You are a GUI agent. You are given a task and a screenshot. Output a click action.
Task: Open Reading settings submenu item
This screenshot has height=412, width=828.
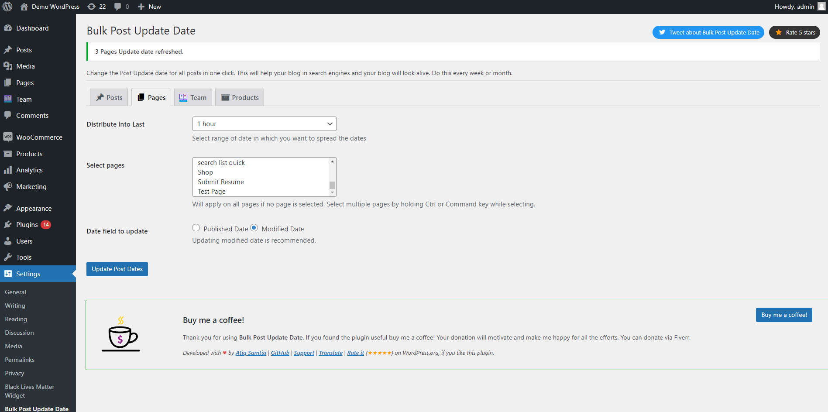tap(16, 319)
